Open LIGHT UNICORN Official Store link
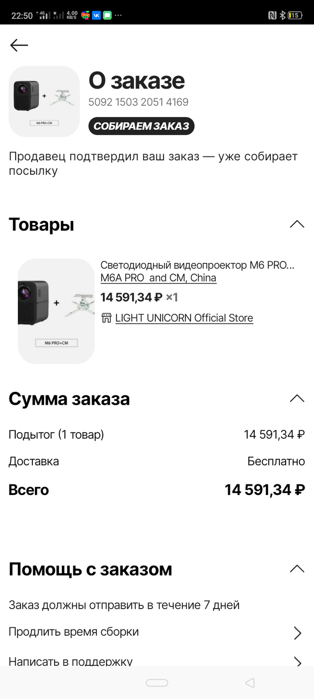The image size is (314, 699). (184, 318)
